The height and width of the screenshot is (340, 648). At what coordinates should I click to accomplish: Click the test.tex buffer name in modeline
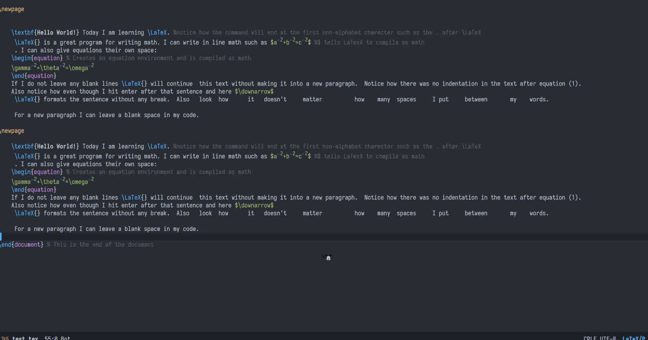coord(25,338)
